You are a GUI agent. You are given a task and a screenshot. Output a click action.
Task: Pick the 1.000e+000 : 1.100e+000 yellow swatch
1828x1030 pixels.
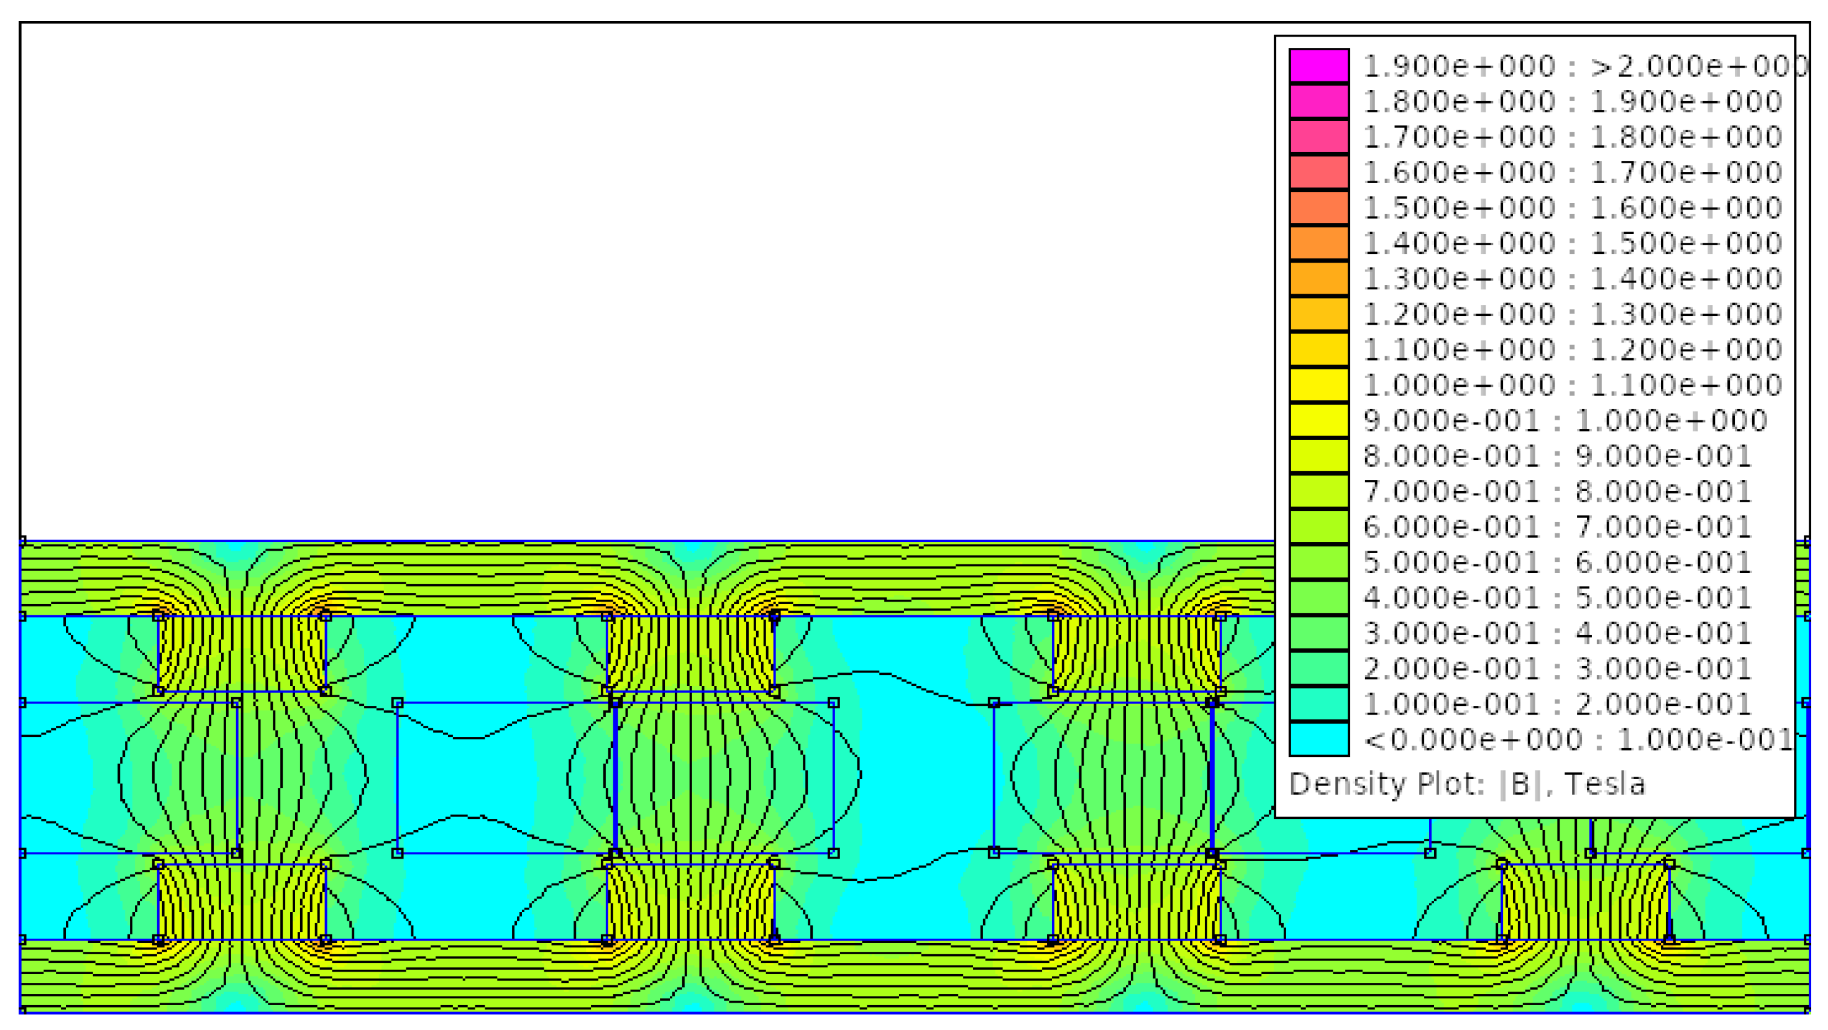click(x=1318, y=385)
